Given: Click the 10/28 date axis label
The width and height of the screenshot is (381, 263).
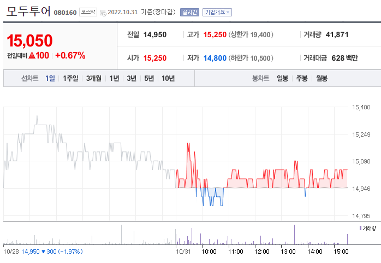Looking at the screenshot, I should [x=11, y=252].
